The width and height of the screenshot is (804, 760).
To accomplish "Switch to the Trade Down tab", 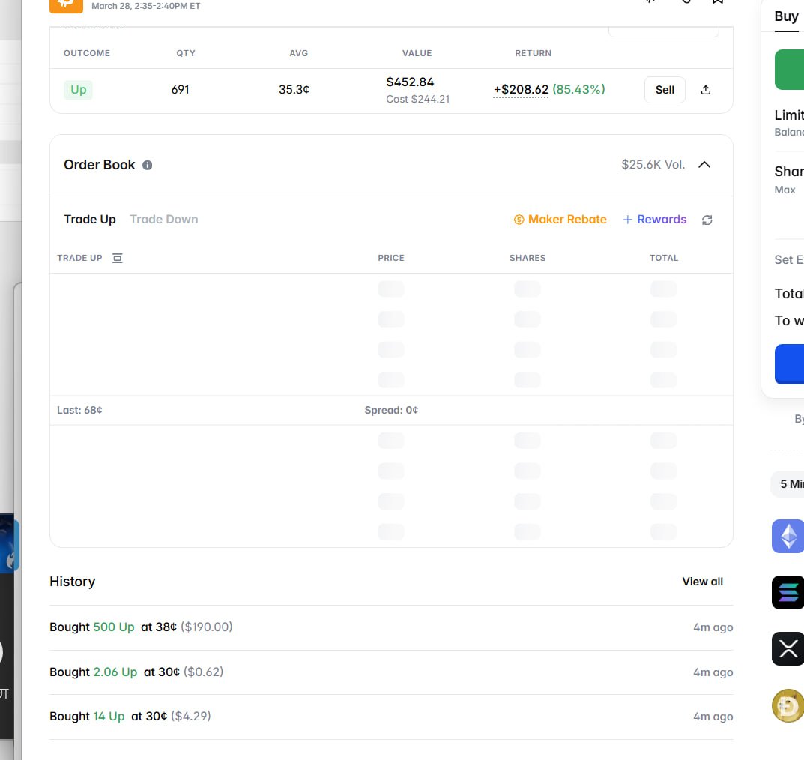I will coord(163,220).
